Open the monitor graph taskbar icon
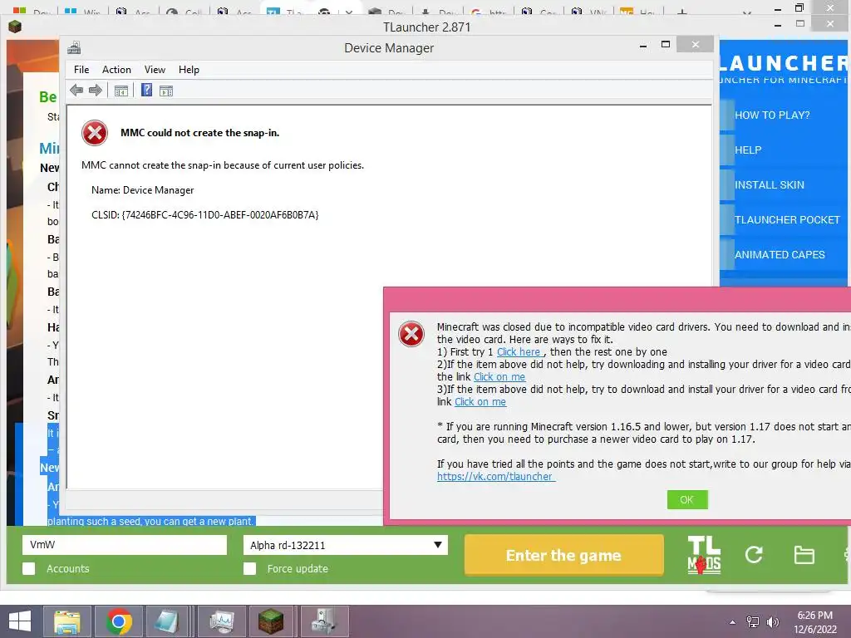The width and height of the screenshot is (851, 638). [223, 621]
